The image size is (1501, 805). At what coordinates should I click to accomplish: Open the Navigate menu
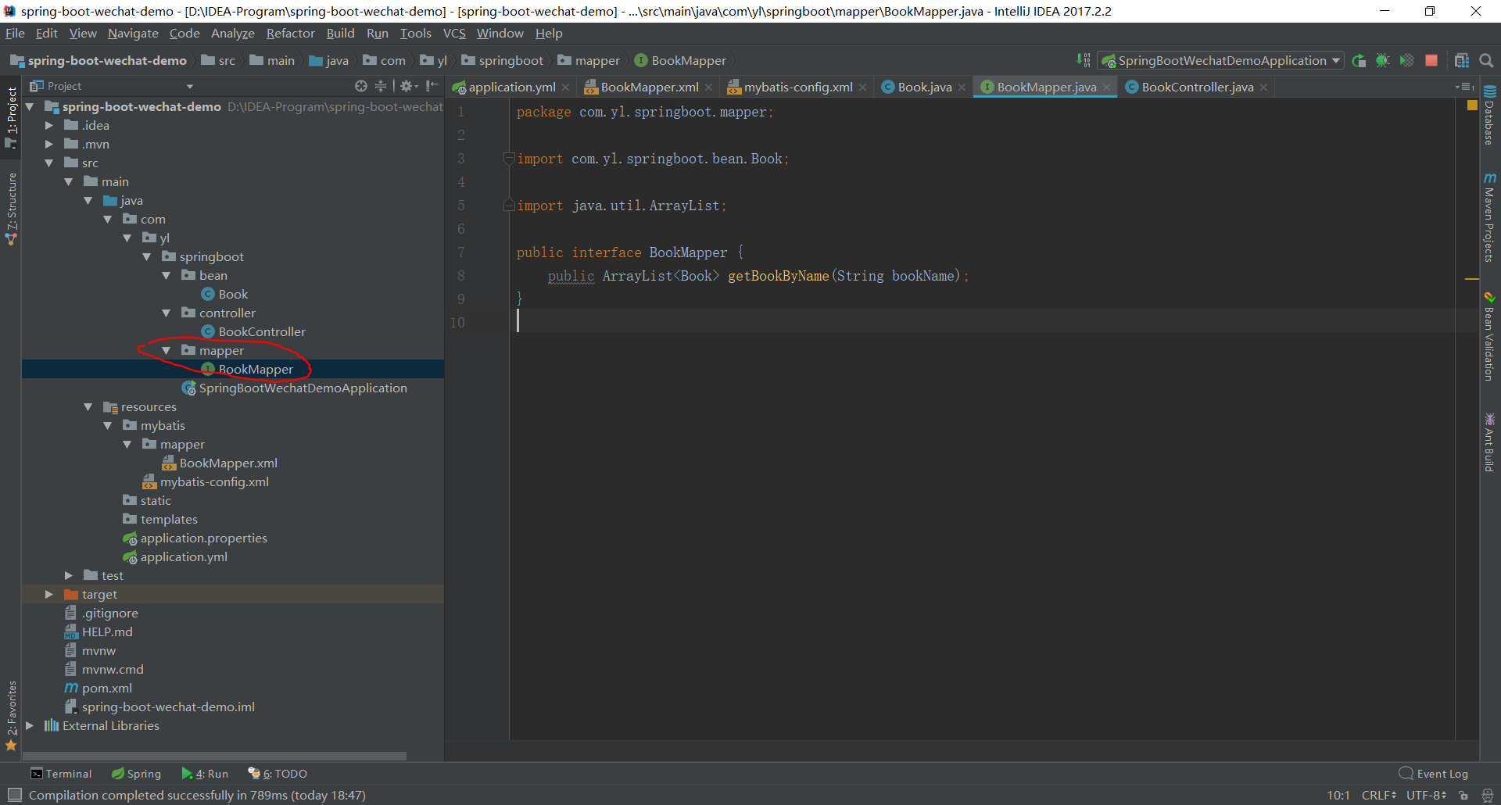[x=133, y=33]
